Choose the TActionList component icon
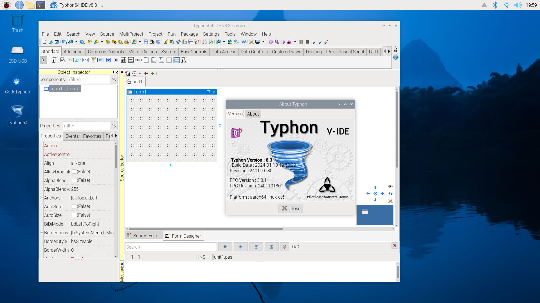This screenshot has height=303, width=540. coord(184,60)
